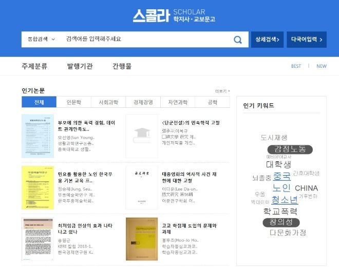This screenshot has width=339, height=269.
Task: Click author 정승혜(Jung, Seu..
Action: point(75,189)
